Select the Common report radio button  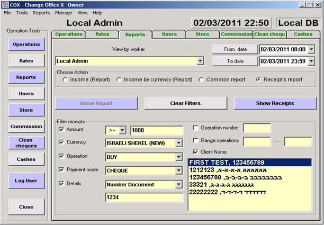(202, 80)
